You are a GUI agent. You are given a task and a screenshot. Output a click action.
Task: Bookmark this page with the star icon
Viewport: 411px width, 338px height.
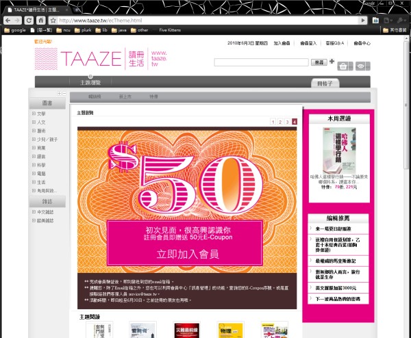(53, 21)
